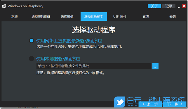Switch to the 选择您的设备 tab
This screenshot has width=188, height=109.
coord(41,16)
